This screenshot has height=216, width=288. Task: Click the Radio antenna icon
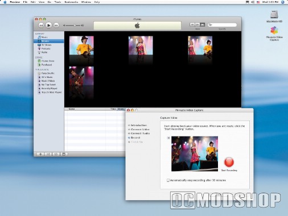point(39,52)
